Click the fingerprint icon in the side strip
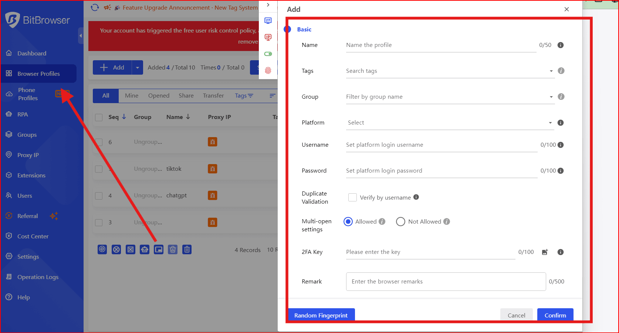This screenshot has width=619, height=333. click(x=268, y=70)
